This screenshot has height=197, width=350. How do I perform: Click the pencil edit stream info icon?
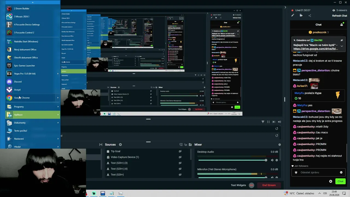(293, 15)
